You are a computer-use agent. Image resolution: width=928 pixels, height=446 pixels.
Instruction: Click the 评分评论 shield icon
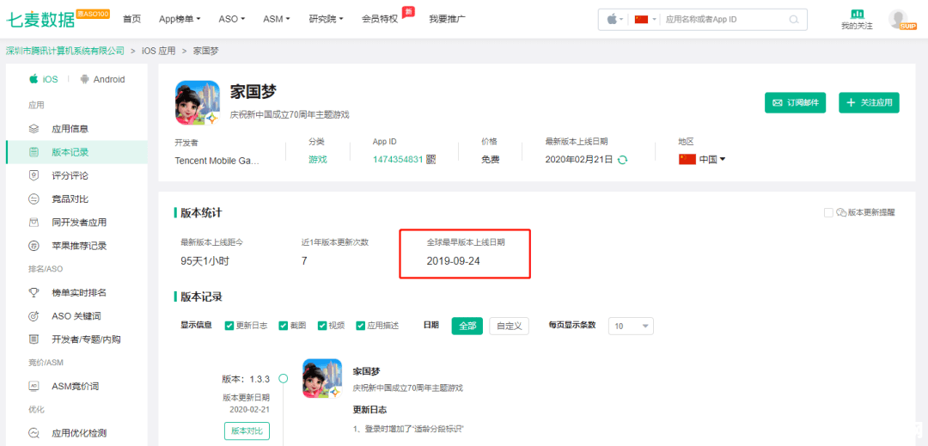pos(34,175)
